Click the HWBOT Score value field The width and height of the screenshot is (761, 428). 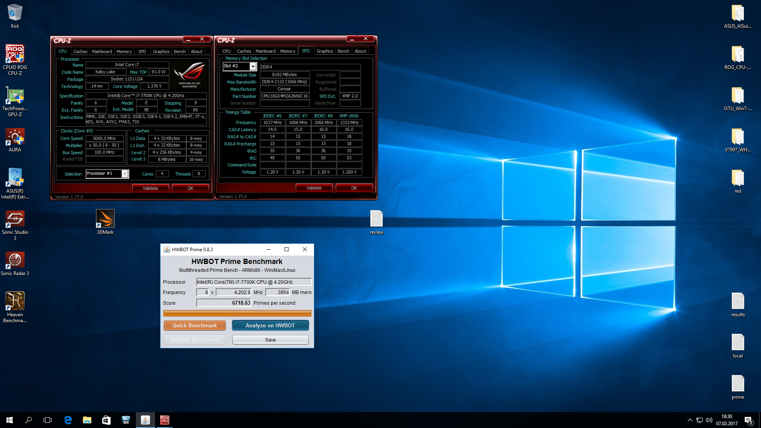tap(224, 303)
